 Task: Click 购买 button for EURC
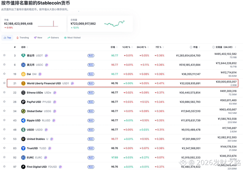coord(91,157)
